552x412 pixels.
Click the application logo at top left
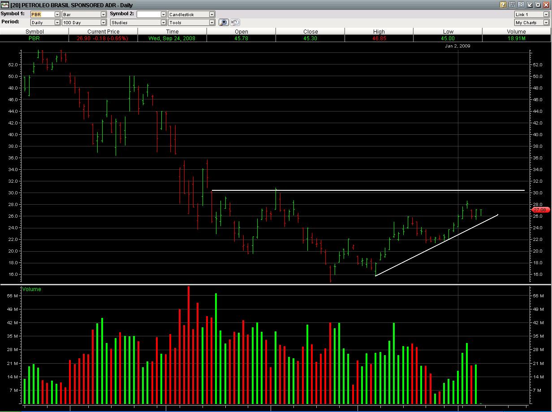[4, 5]
